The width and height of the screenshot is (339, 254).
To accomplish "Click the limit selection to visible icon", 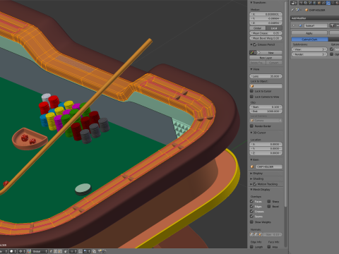I will 66,251.
